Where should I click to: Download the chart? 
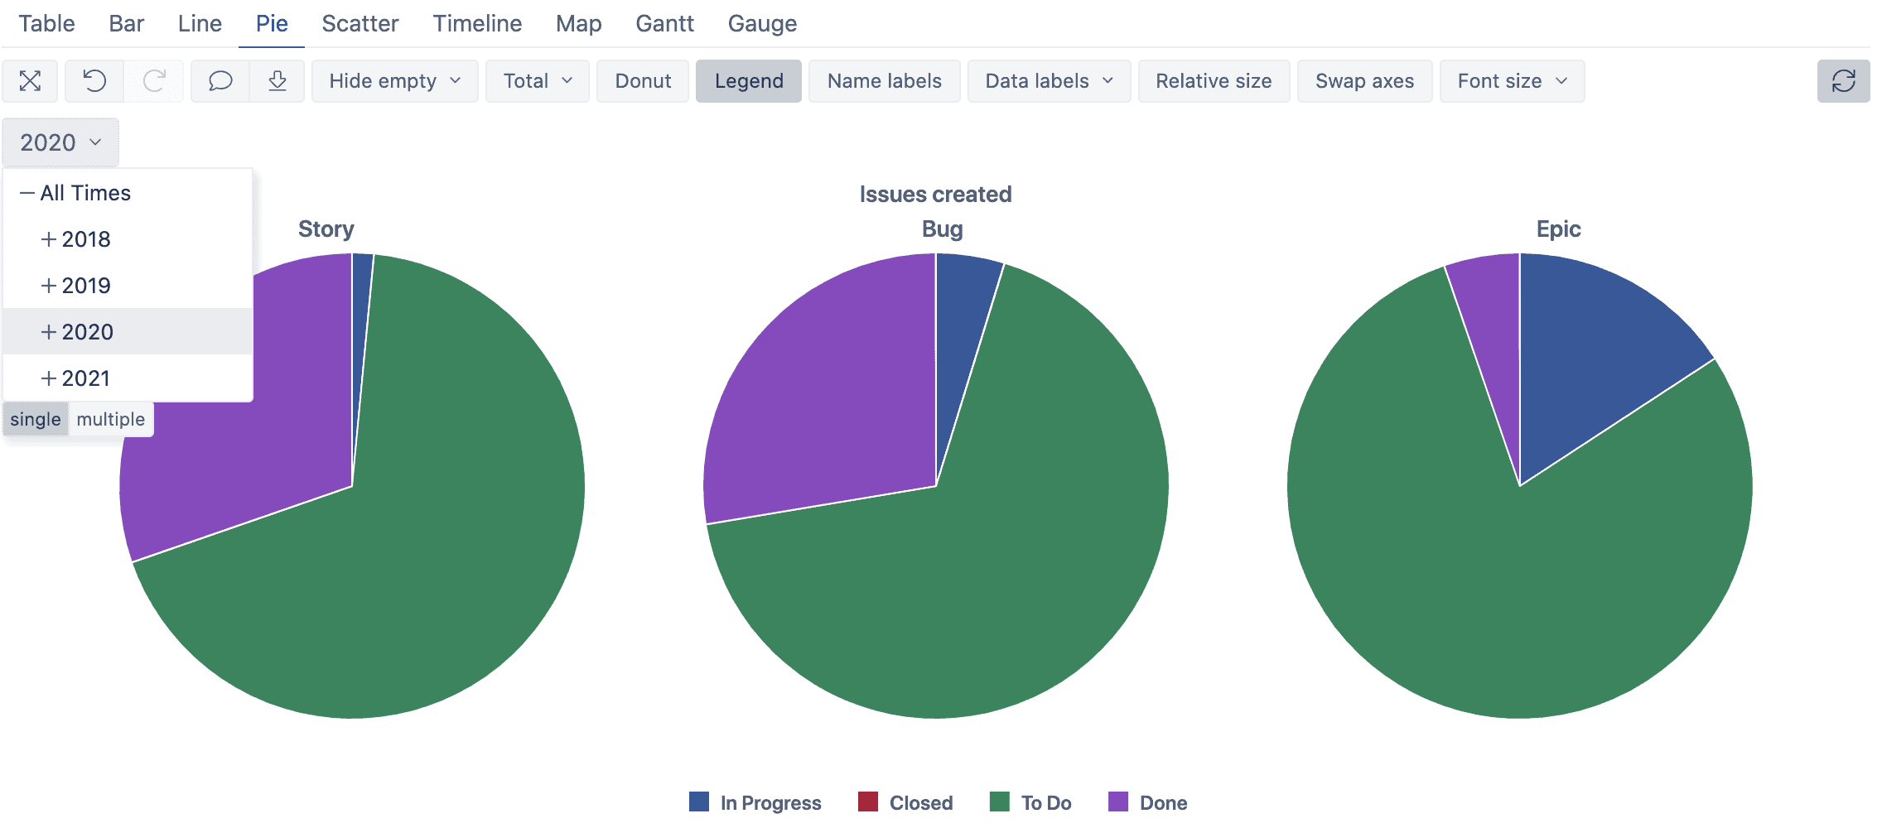[x=277, y=80]
